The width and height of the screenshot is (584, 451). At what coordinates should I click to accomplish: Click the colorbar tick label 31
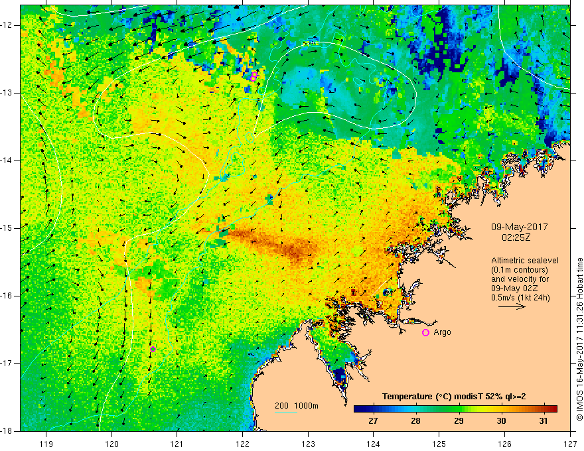point(544,421)
